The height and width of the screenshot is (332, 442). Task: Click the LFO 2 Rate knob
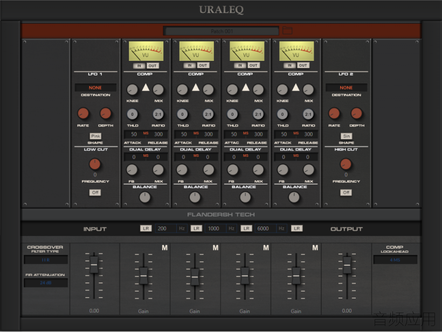click(x=334, y=113)
